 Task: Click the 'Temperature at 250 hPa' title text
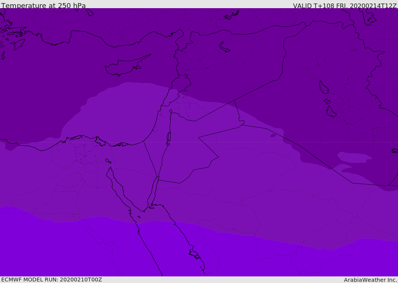click(x=44, y=5)
